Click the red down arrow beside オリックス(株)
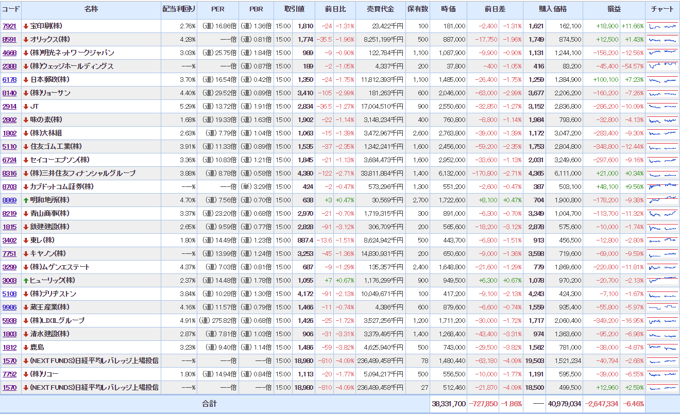This screenshot has width=680, height=414. pyautogui.click(x=26, y=40)
